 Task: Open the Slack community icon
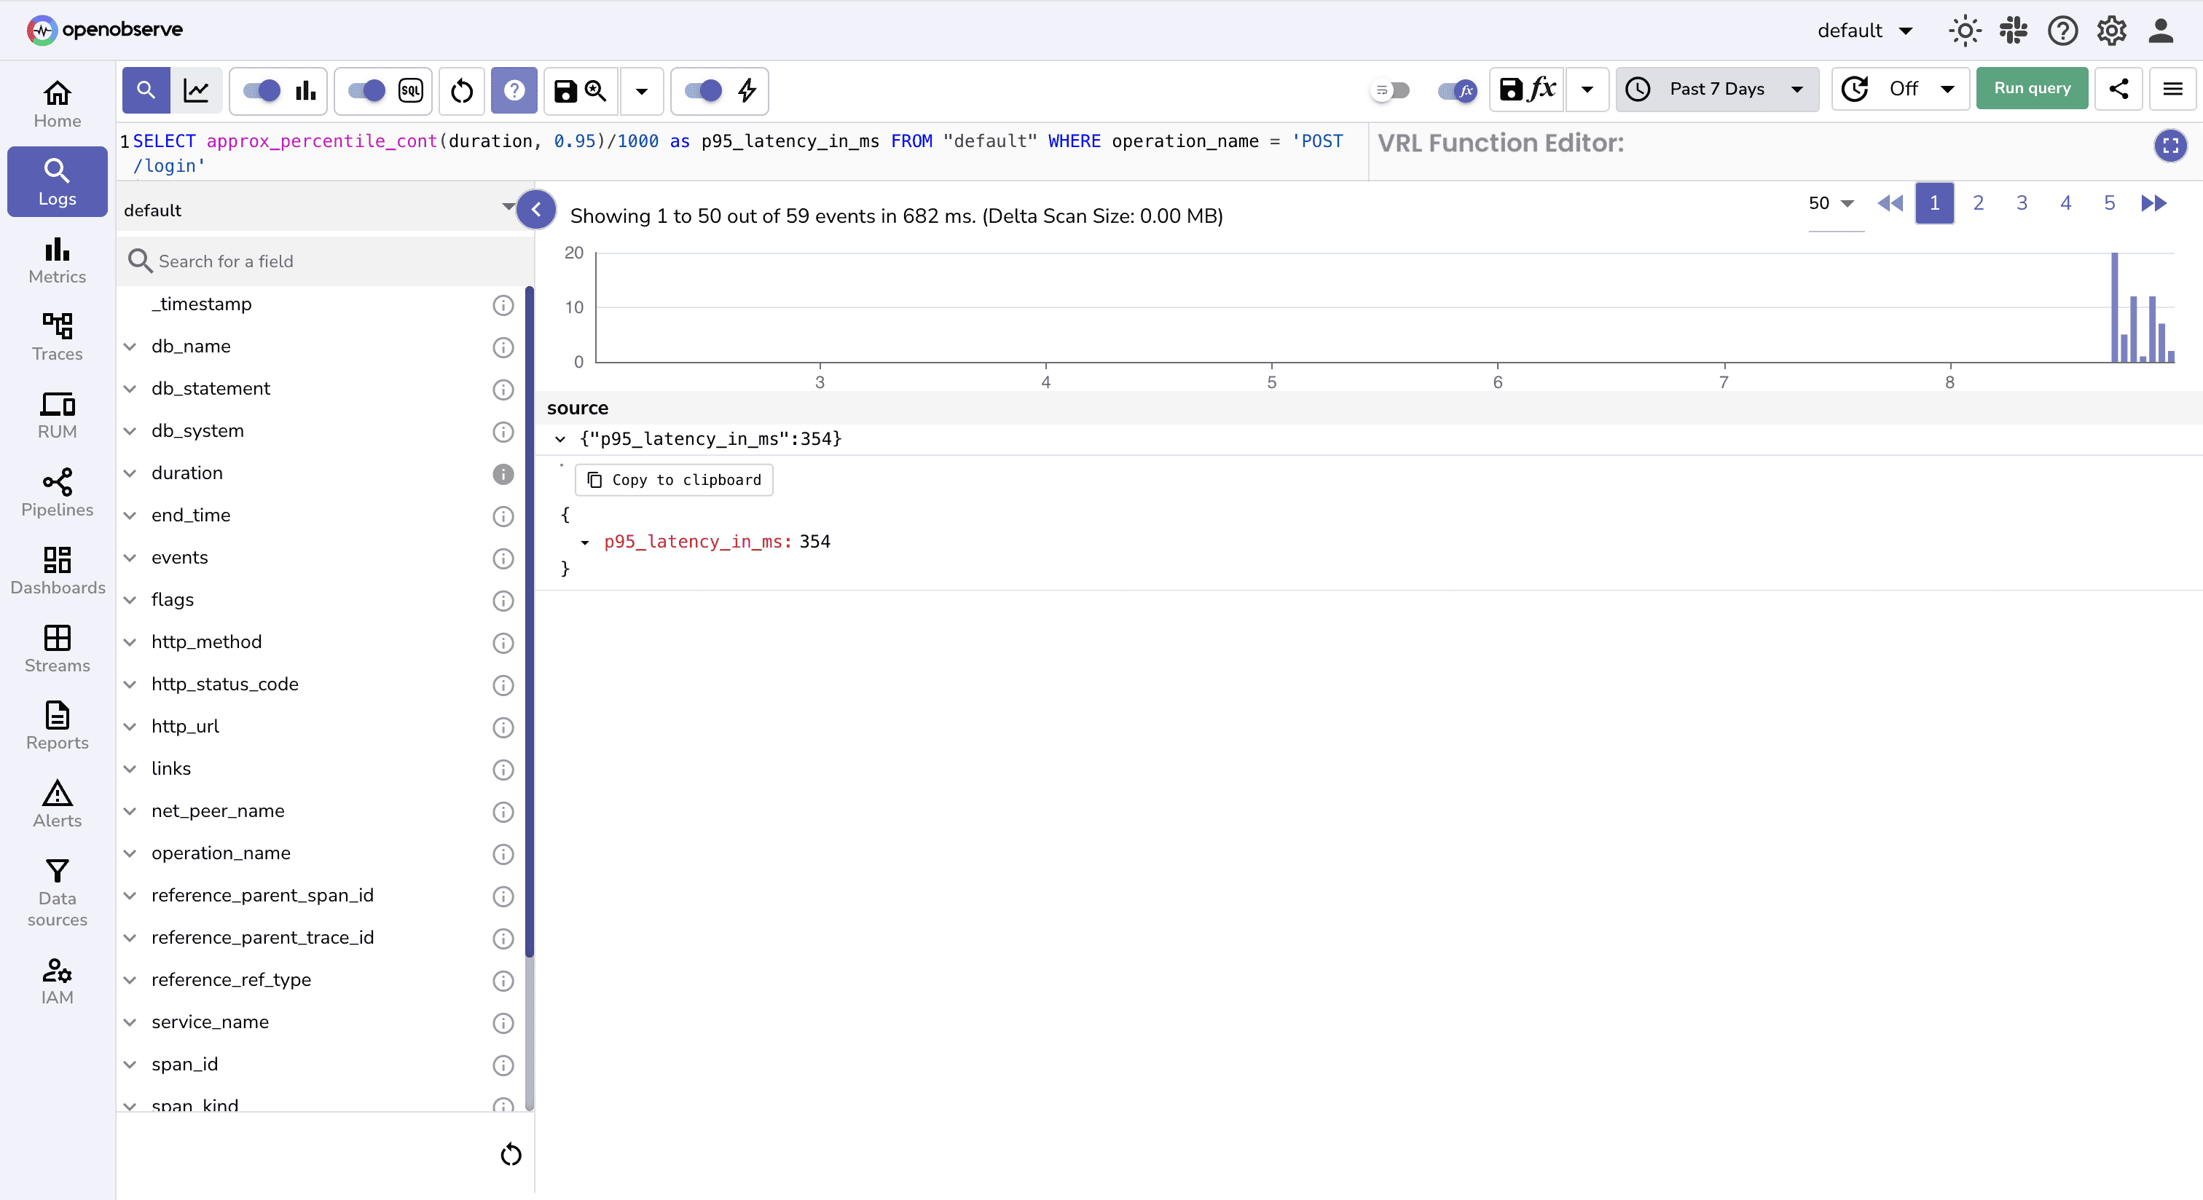tap(2013, 31)
